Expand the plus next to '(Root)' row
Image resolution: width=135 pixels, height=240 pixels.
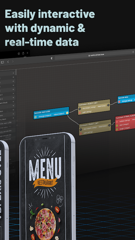13,102
